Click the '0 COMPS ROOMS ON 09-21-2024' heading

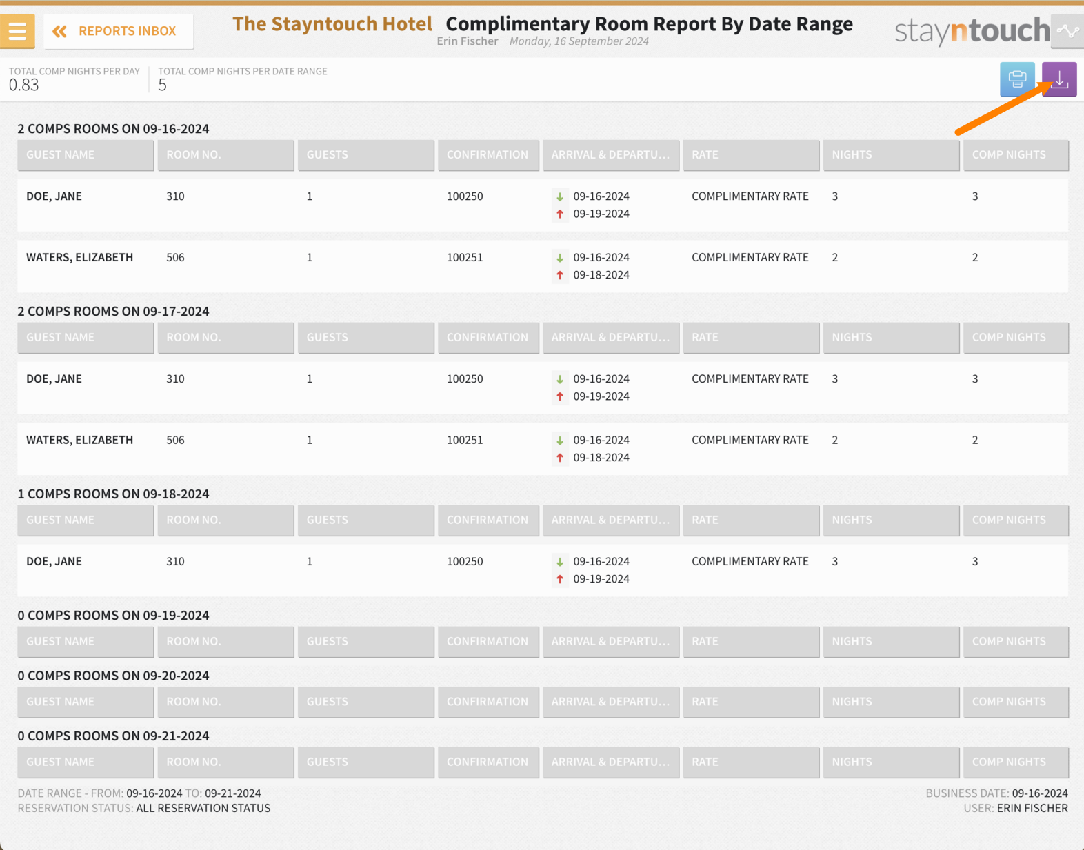pyautogui.click(x=113, y=736)
